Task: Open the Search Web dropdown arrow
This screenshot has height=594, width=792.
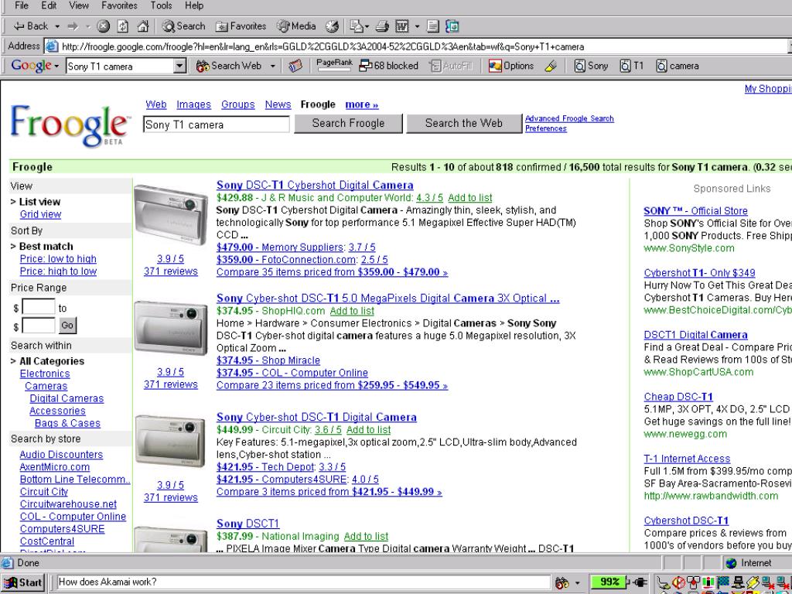Action: tap(273, 66)
